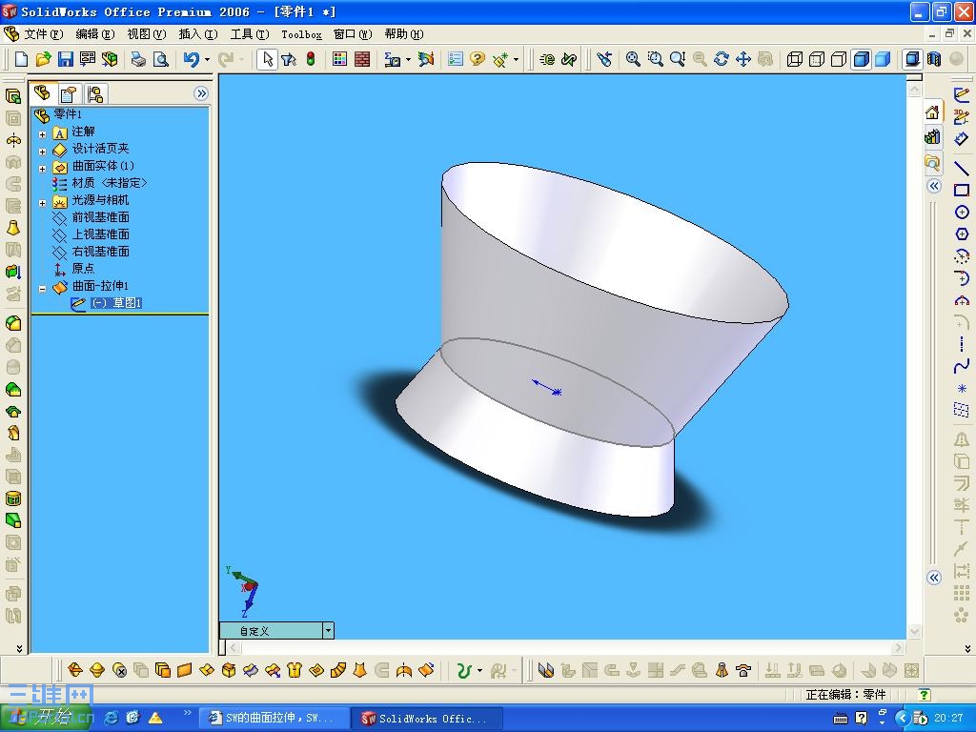The height and width of the screenshot is (732, 976).
Task: Expand the 曲面实体(1) node
Action: click(x=42, y=169)
